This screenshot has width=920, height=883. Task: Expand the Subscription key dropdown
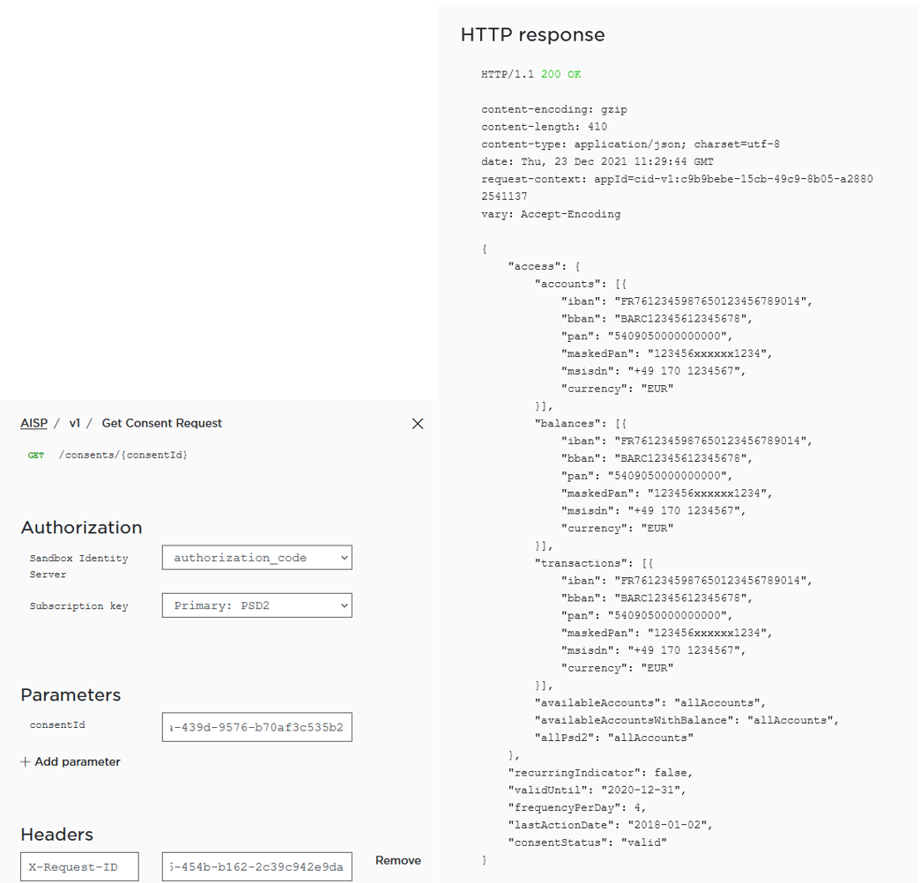click(256, 605)
